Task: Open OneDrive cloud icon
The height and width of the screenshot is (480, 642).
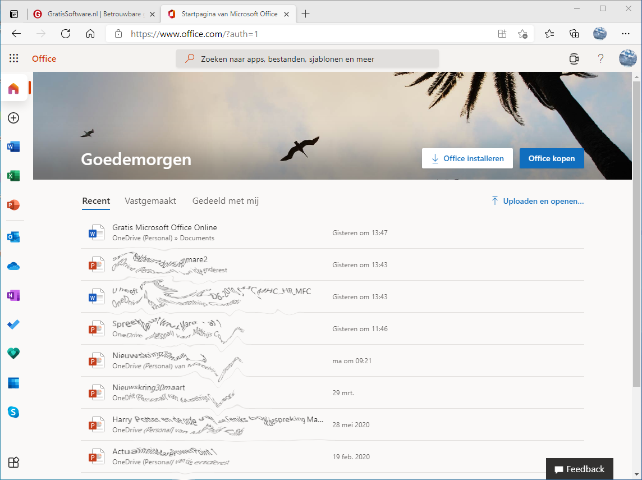Action: click(13, 266)
